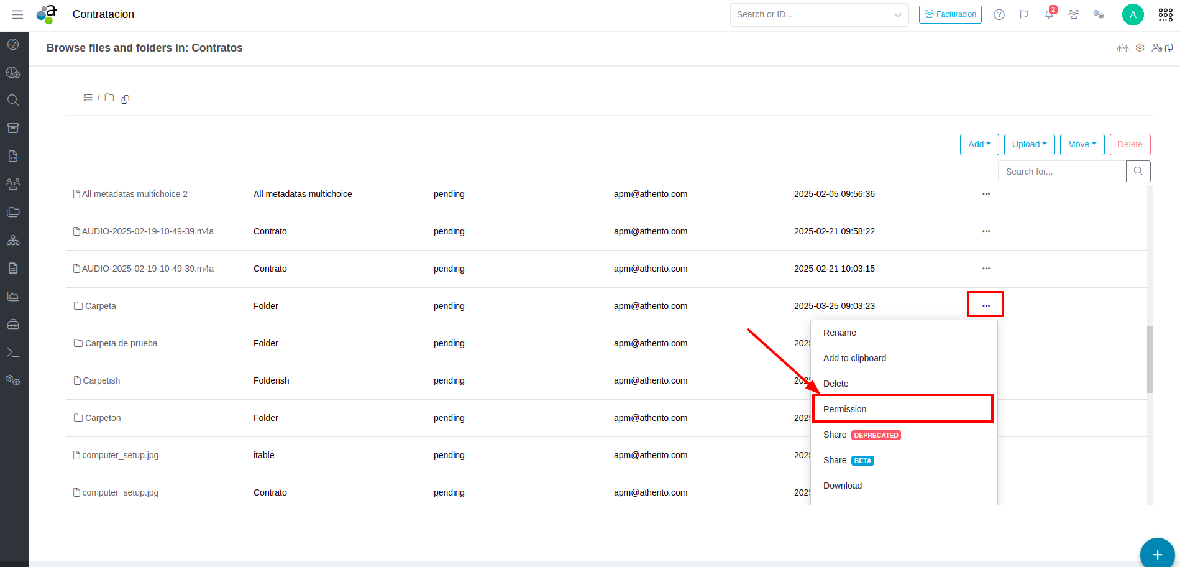
Task: Expand the Add dropdown button
Action: pos(979,144)
